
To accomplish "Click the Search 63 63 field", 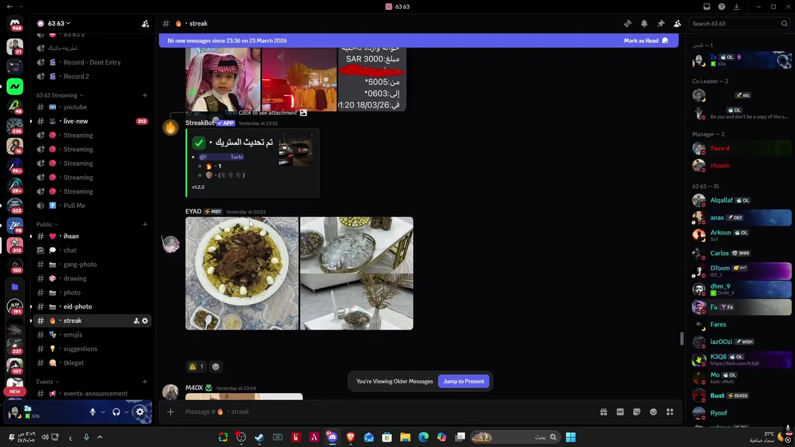I will [740, 24].
